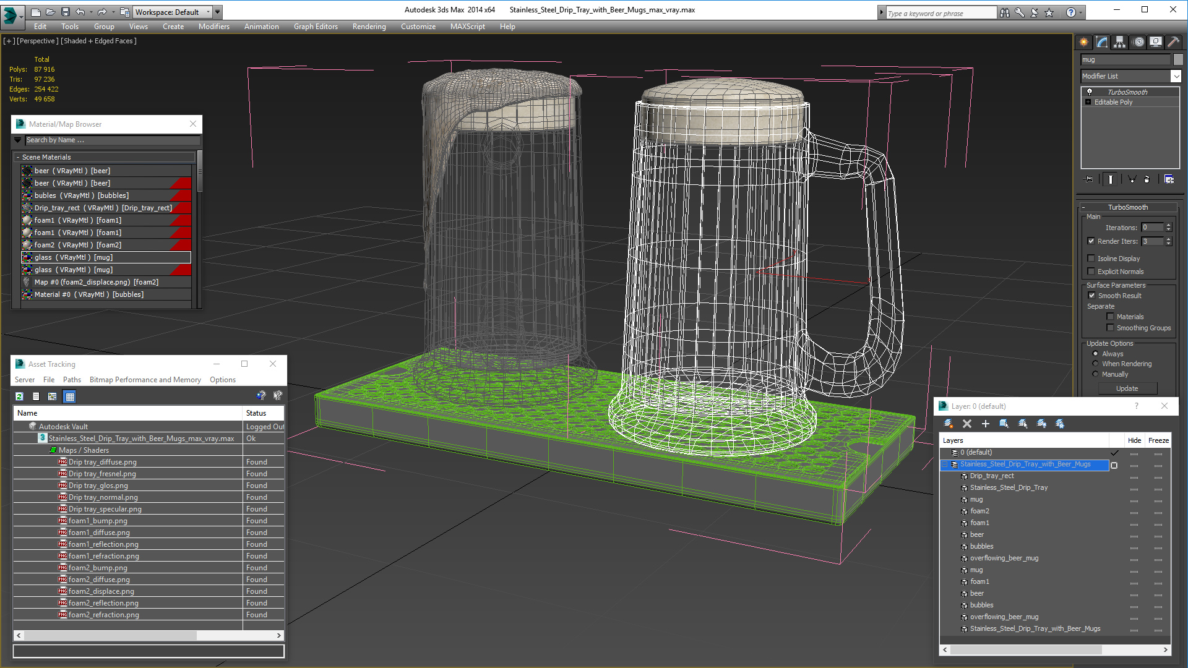Screen dimensions: 1188x668
Task: Toggle the Render Iters checkbox
Action: 1091,241
